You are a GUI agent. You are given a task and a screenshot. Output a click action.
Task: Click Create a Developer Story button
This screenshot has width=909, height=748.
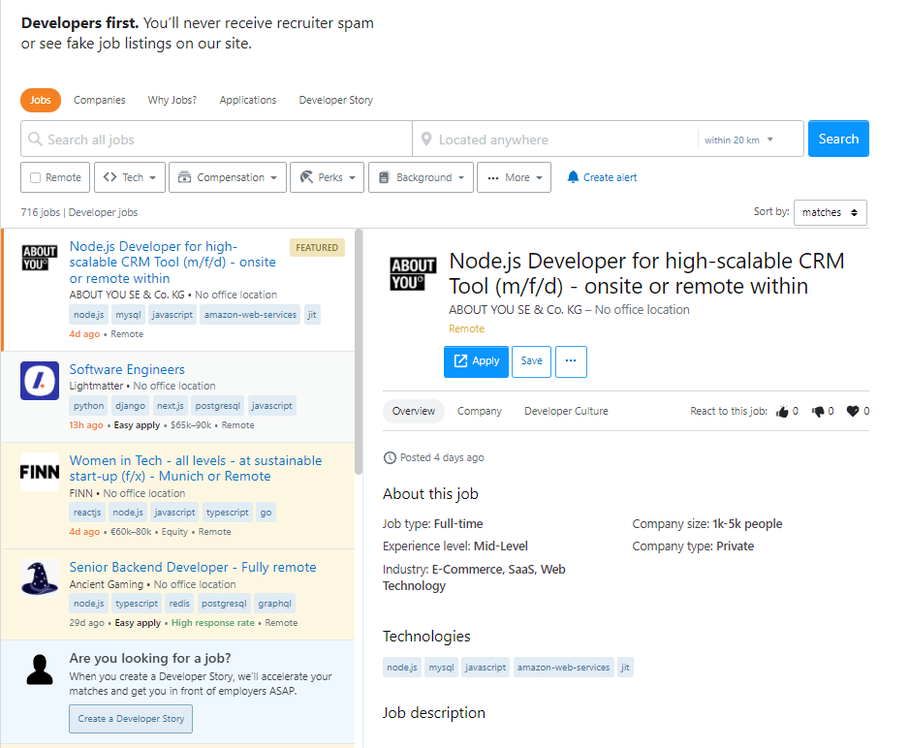click(x=131, y=719)
